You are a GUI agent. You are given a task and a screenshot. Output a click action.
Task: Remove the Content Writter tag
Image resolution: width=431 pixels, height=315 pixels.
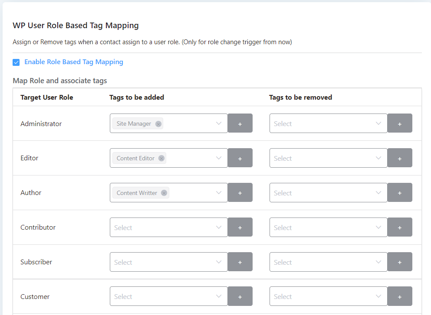[x=164, y=193]
